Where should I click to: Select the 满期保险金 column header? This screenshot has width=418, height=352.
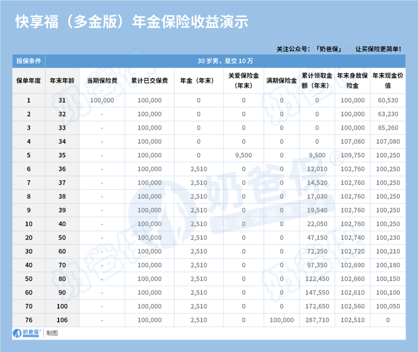(x=281, y=80)
